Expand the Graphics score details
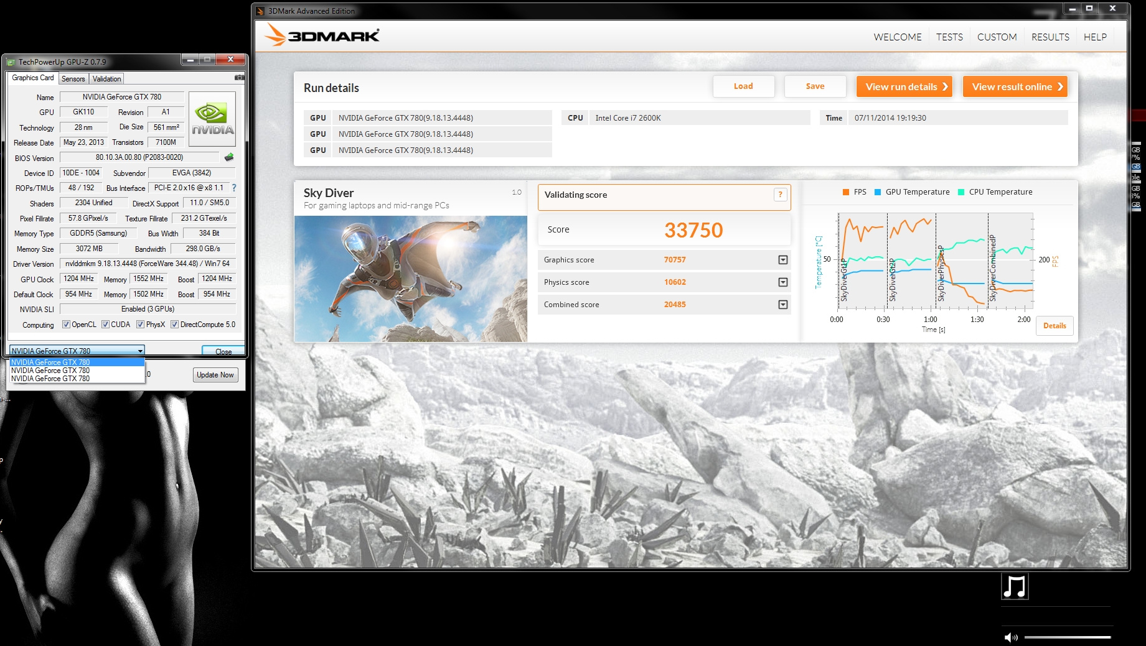Screen dimensions: 1146x646 783,260
